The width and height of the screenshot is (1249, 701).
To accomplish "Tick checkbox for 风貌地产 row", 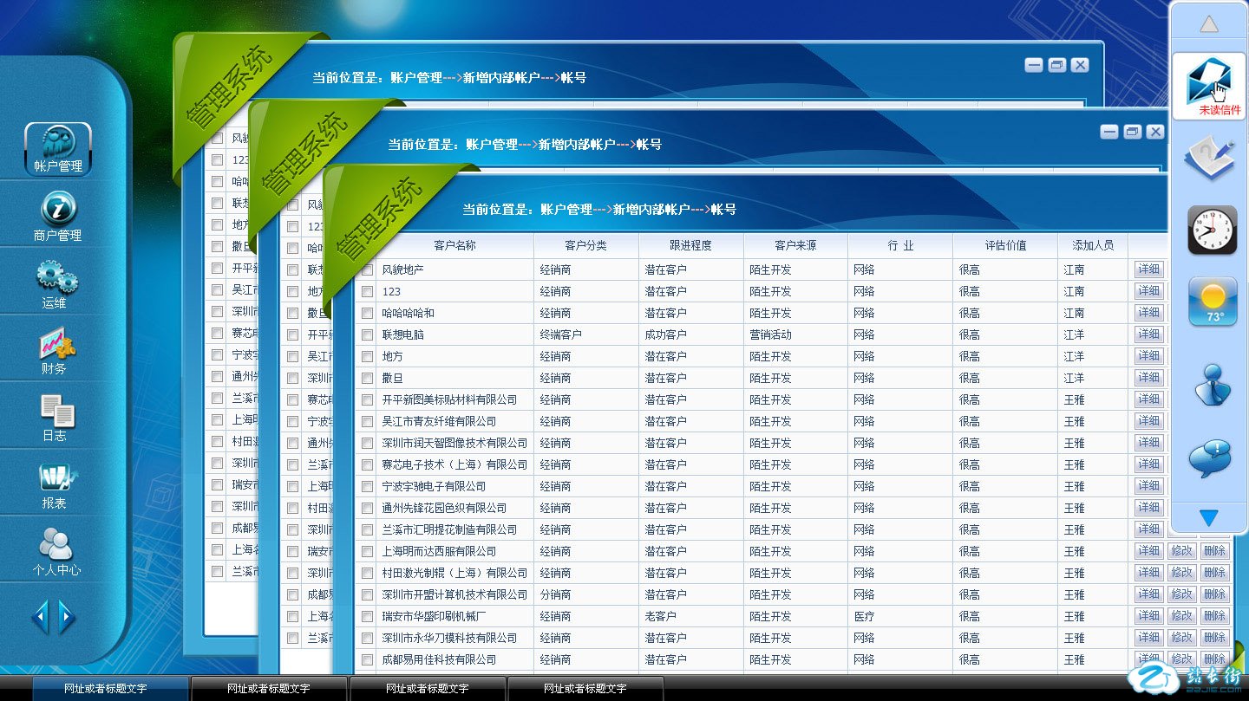I will tap(368, 270).
